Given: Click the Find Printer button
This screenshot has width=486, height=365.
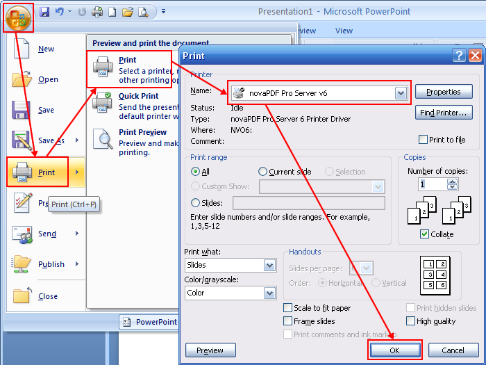Looking at the screenshot, I should [444, 113].
